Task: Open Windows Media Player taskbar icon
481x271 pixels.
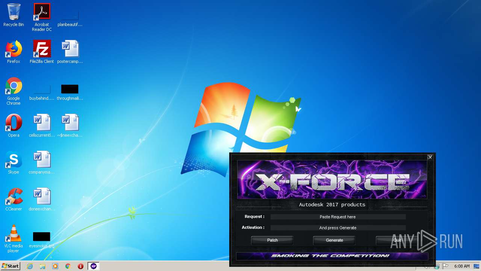Action: click(x=55, y=266)
